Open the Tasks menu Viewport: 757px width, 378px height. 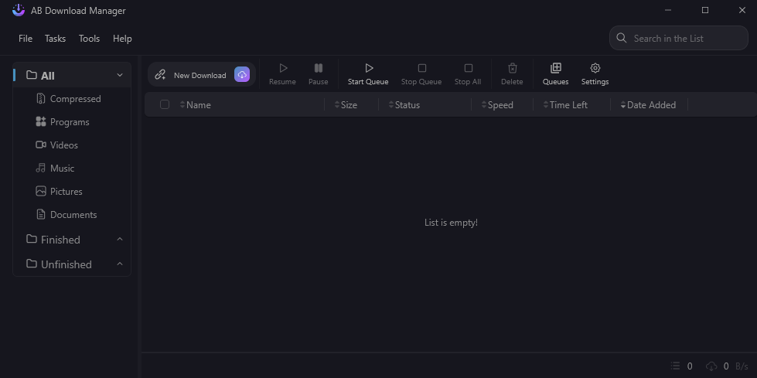pyautogui.click(x=55, y=39)
